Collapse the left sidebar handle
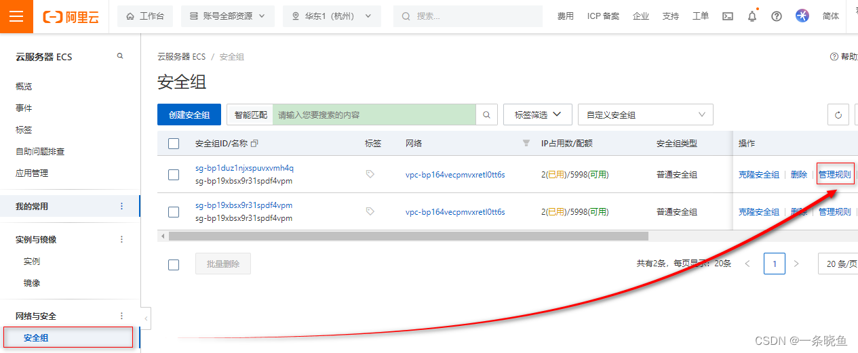 coord(147,318)
